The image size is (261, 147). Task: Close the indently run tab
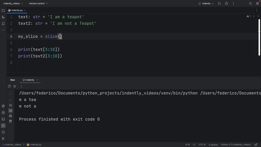point(37,80)
